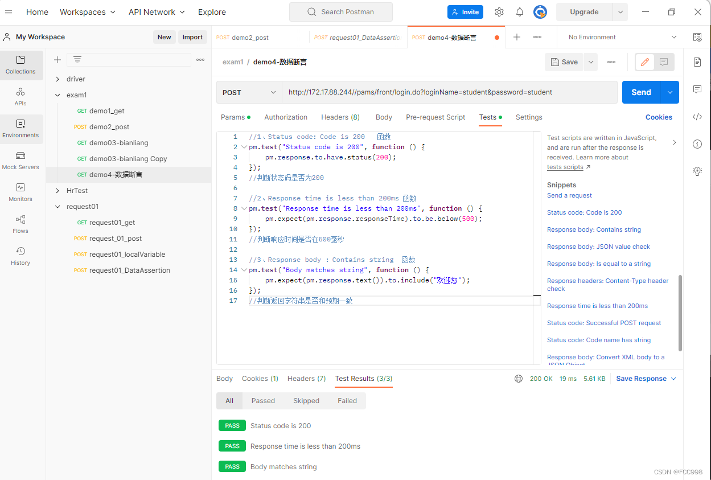Open environment quick look icon

point(697,37)
